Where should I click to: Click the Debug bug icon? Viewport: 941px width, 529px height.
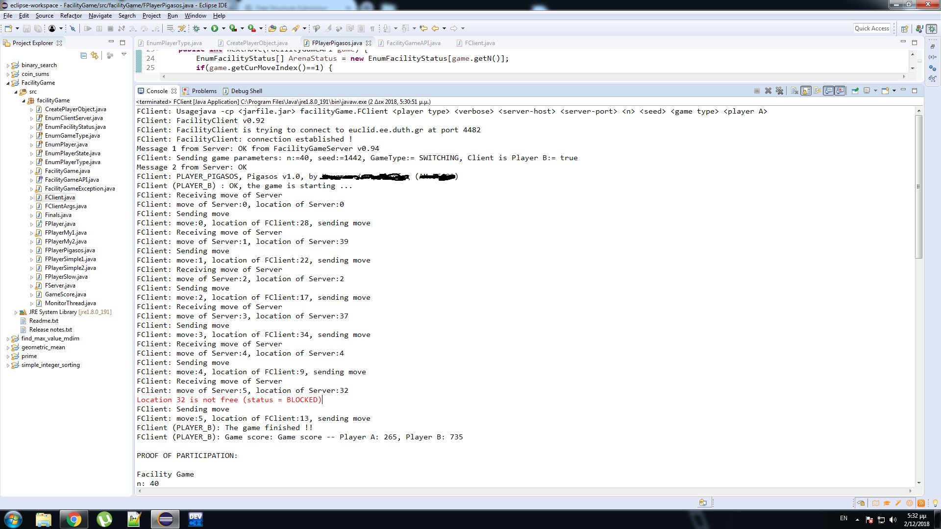197,28
